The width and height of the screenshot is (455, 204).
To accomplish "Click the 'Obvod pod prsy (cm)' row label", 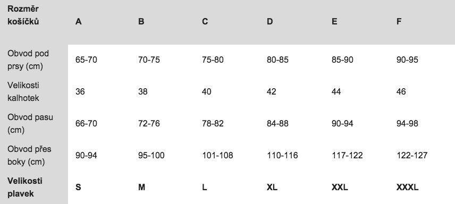I will 28,60.
